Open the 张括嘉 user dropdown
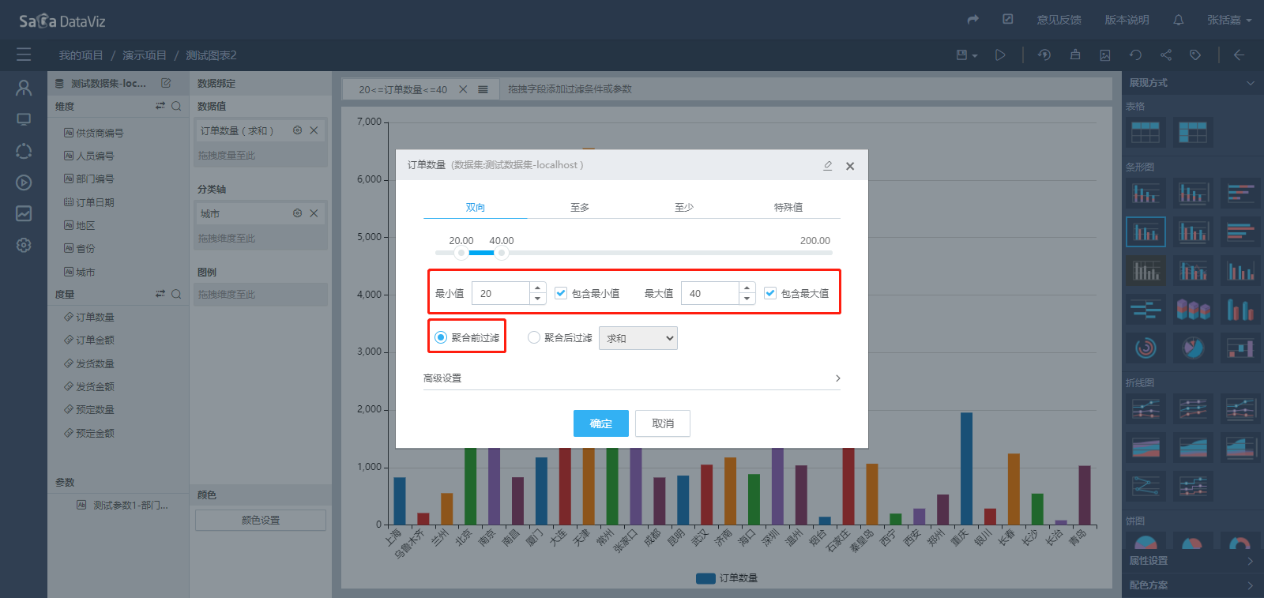 pos(1229,20)
